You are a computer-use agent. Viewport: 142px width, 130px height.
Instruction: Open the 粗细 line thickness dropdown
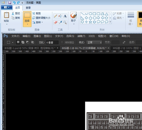[x=131, y=19]
